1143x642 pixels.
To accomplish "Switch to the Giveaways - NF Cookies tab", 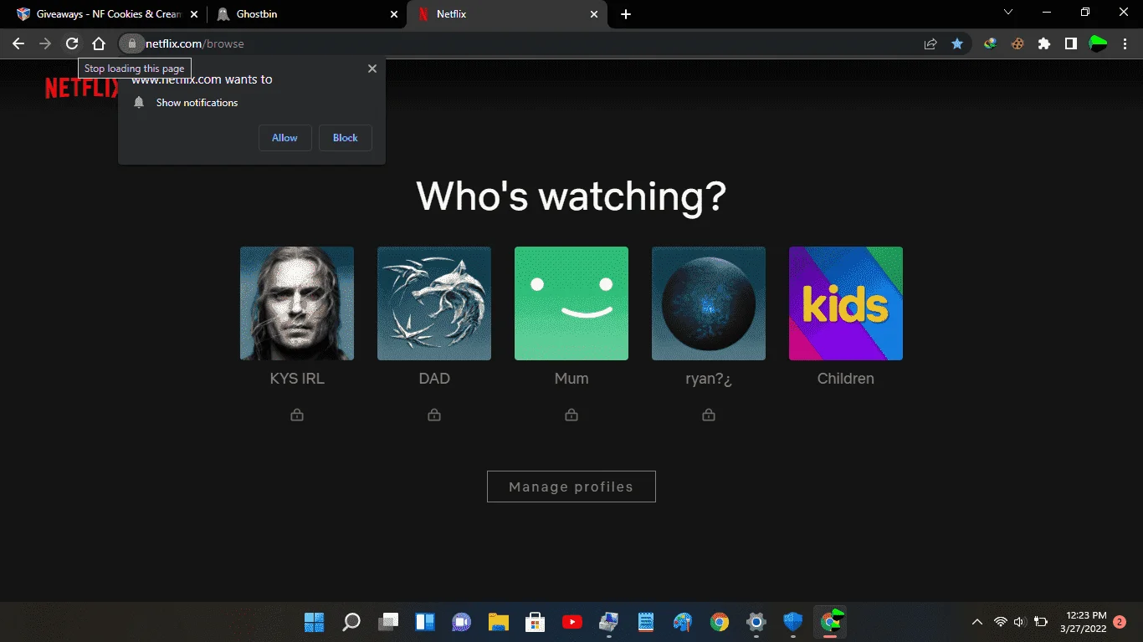I will (x=109, y=14).
